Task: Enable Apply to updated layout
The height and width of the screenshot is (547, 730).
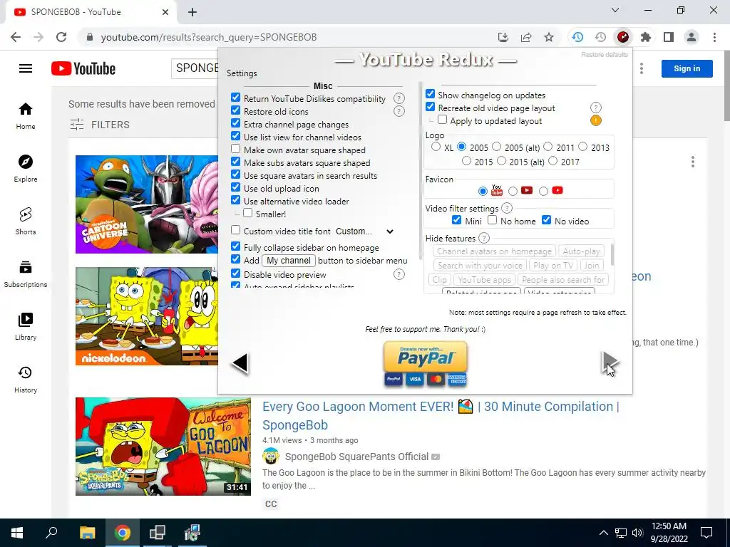Action: coord(442,120)
